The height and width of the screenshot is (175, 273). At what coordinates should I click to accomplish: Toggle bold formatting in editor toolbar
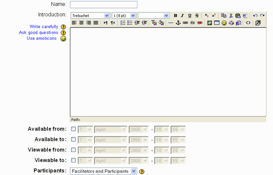[x=176, y=16]
